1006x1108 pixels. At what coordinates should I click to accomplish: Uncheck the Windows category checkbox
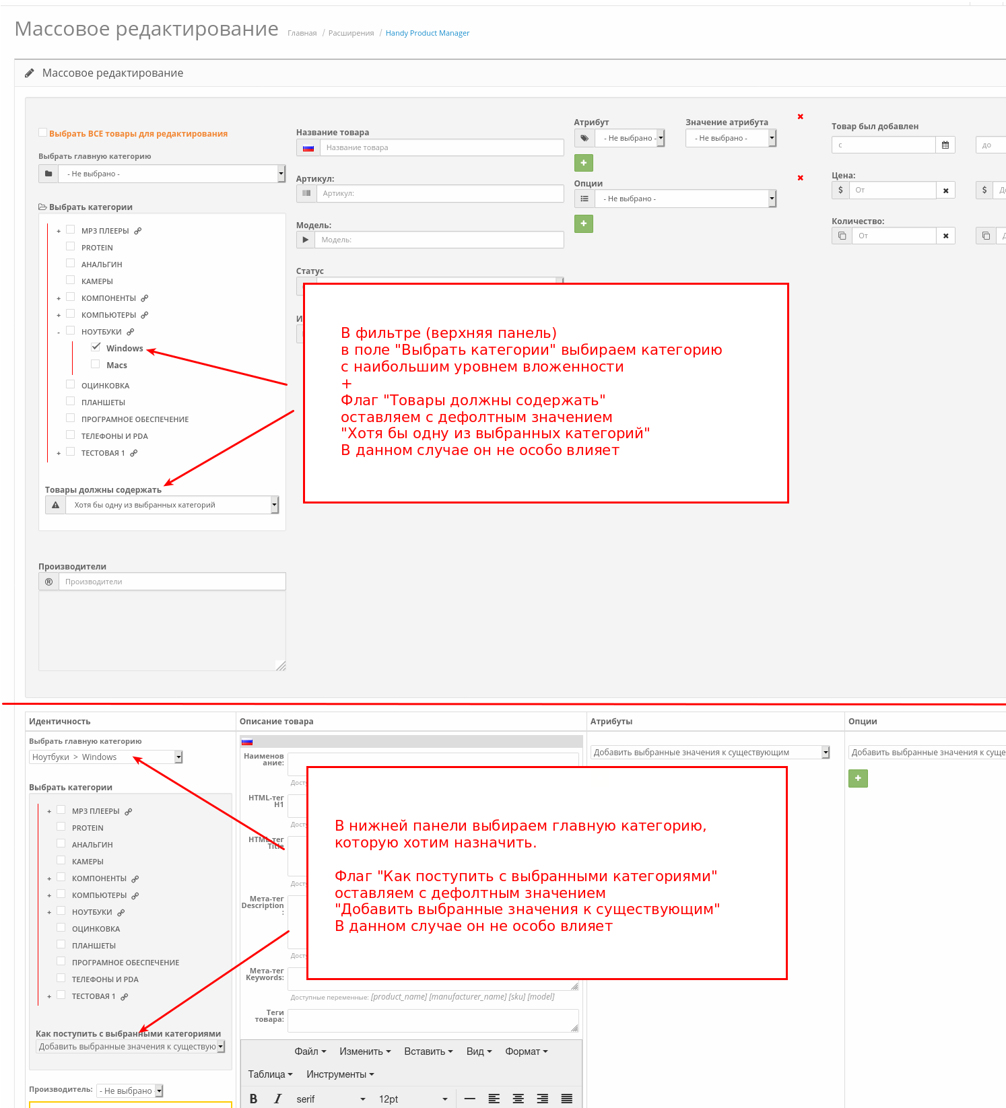[96, 347]
